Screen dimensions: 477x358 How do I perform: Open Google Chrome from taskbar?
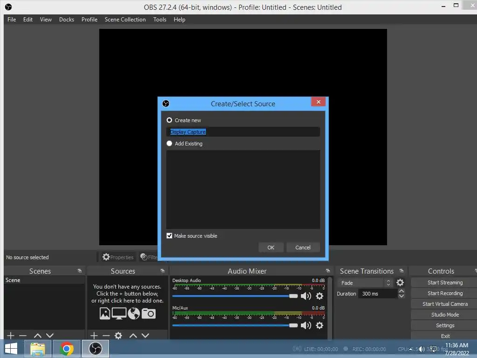(x=67, y=349)
